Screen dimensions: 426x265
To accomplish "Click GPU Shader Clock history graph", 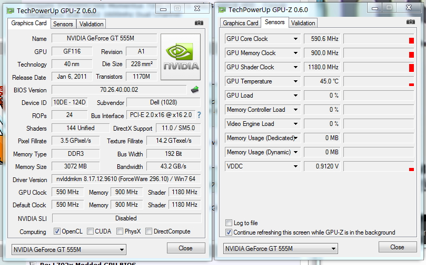I will (x=379, y=67).
